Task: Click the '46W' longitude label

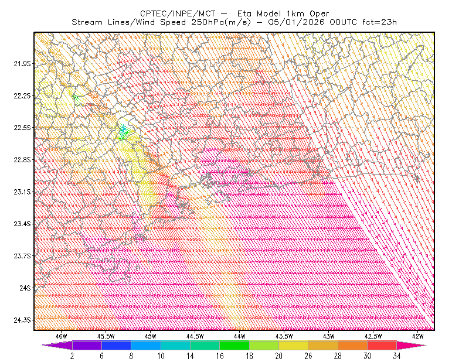Action: (x=62, y=336)
